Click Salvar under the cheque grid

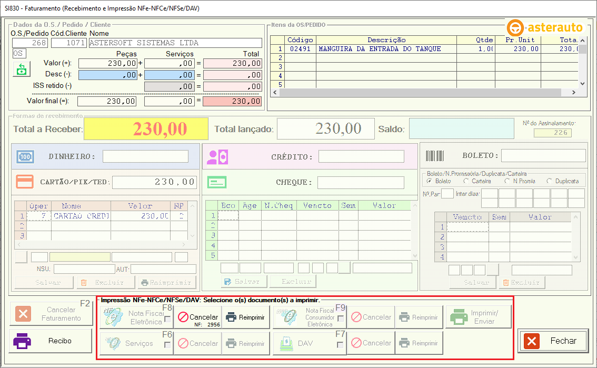pyautogui.click(x=244, y=282)
